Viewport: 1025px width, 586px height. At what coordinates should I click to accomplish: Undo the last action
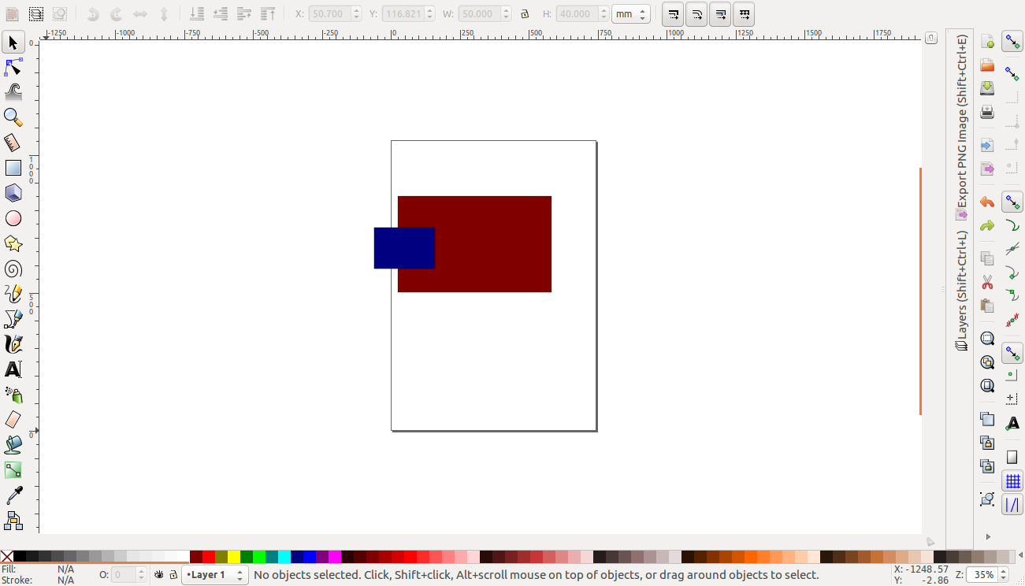tap(987, 202)
